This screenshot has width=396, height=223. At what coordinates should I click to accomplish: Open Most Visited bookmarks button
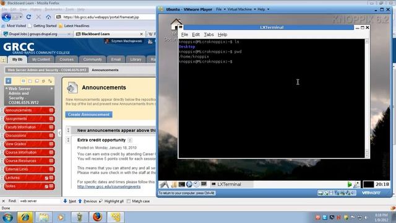coord(14,26)
